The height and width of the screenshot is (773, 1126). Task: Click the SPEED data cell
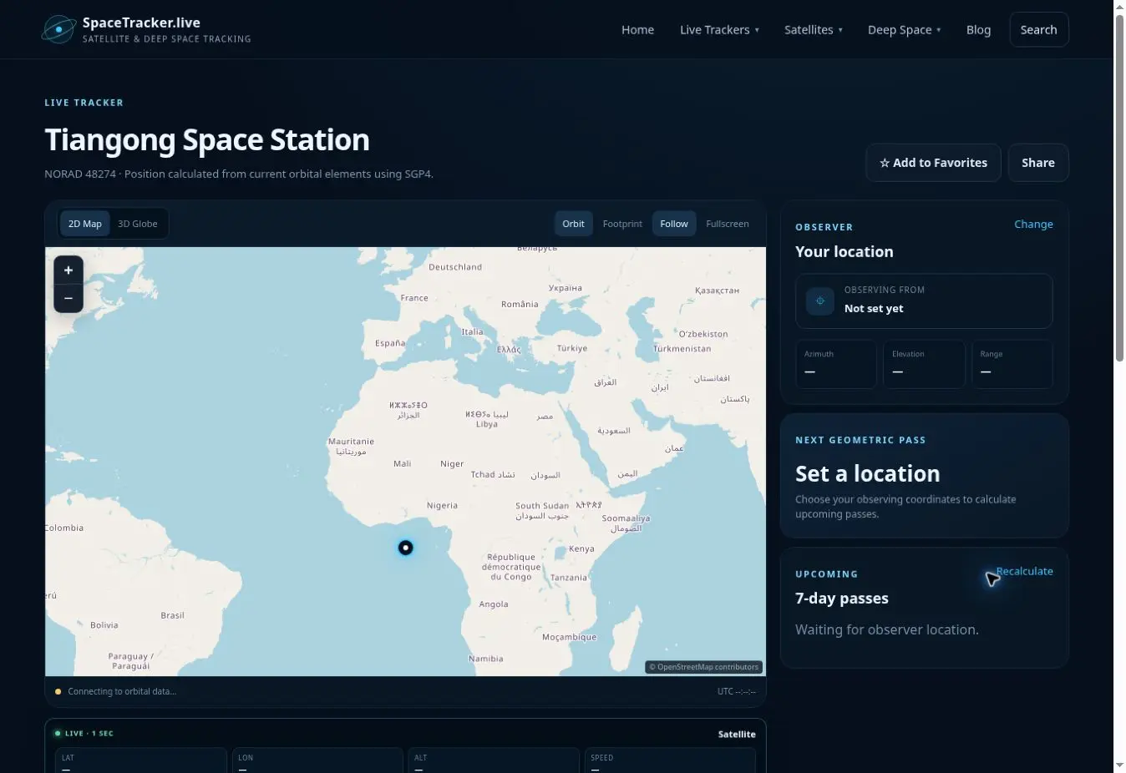point(670,760)
